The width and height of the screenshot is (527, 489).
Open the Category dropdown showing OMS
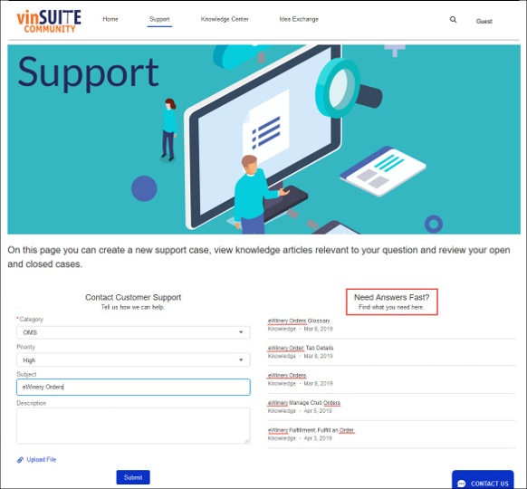pyautogui.click(x=133, y=332)
